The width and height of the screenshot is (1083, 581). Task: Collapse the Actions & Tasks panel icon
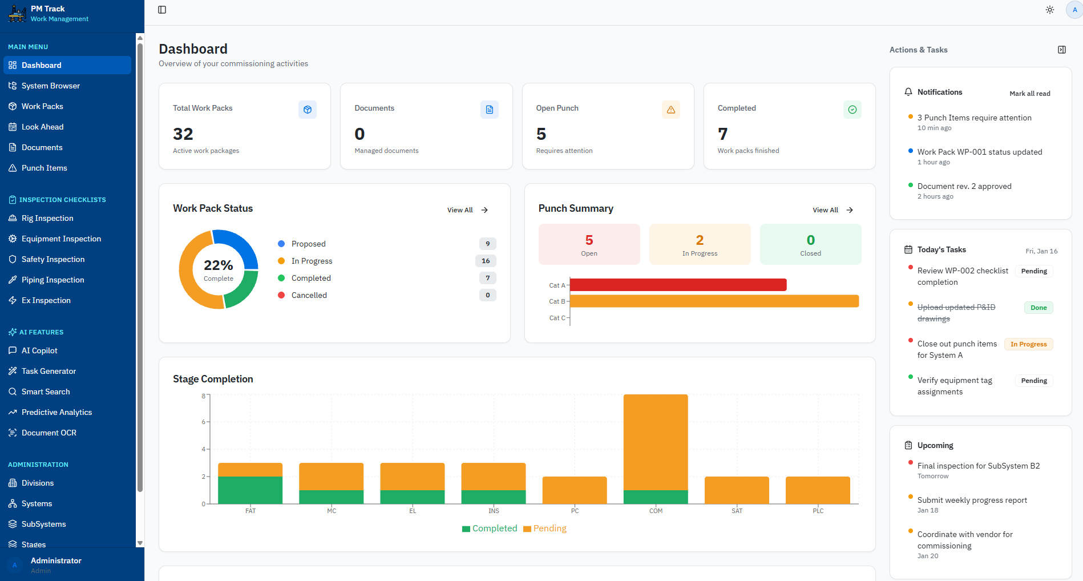point(1062,50)
